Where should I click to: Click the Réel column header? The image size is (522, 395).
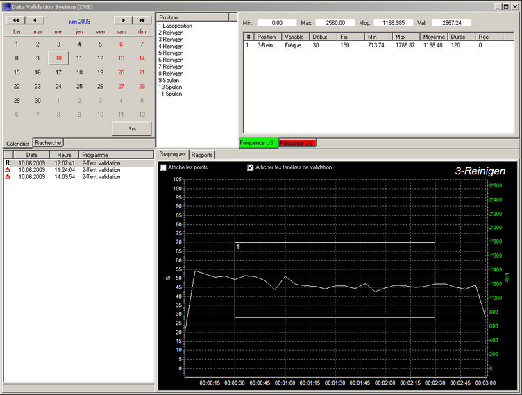pos(489,37)
